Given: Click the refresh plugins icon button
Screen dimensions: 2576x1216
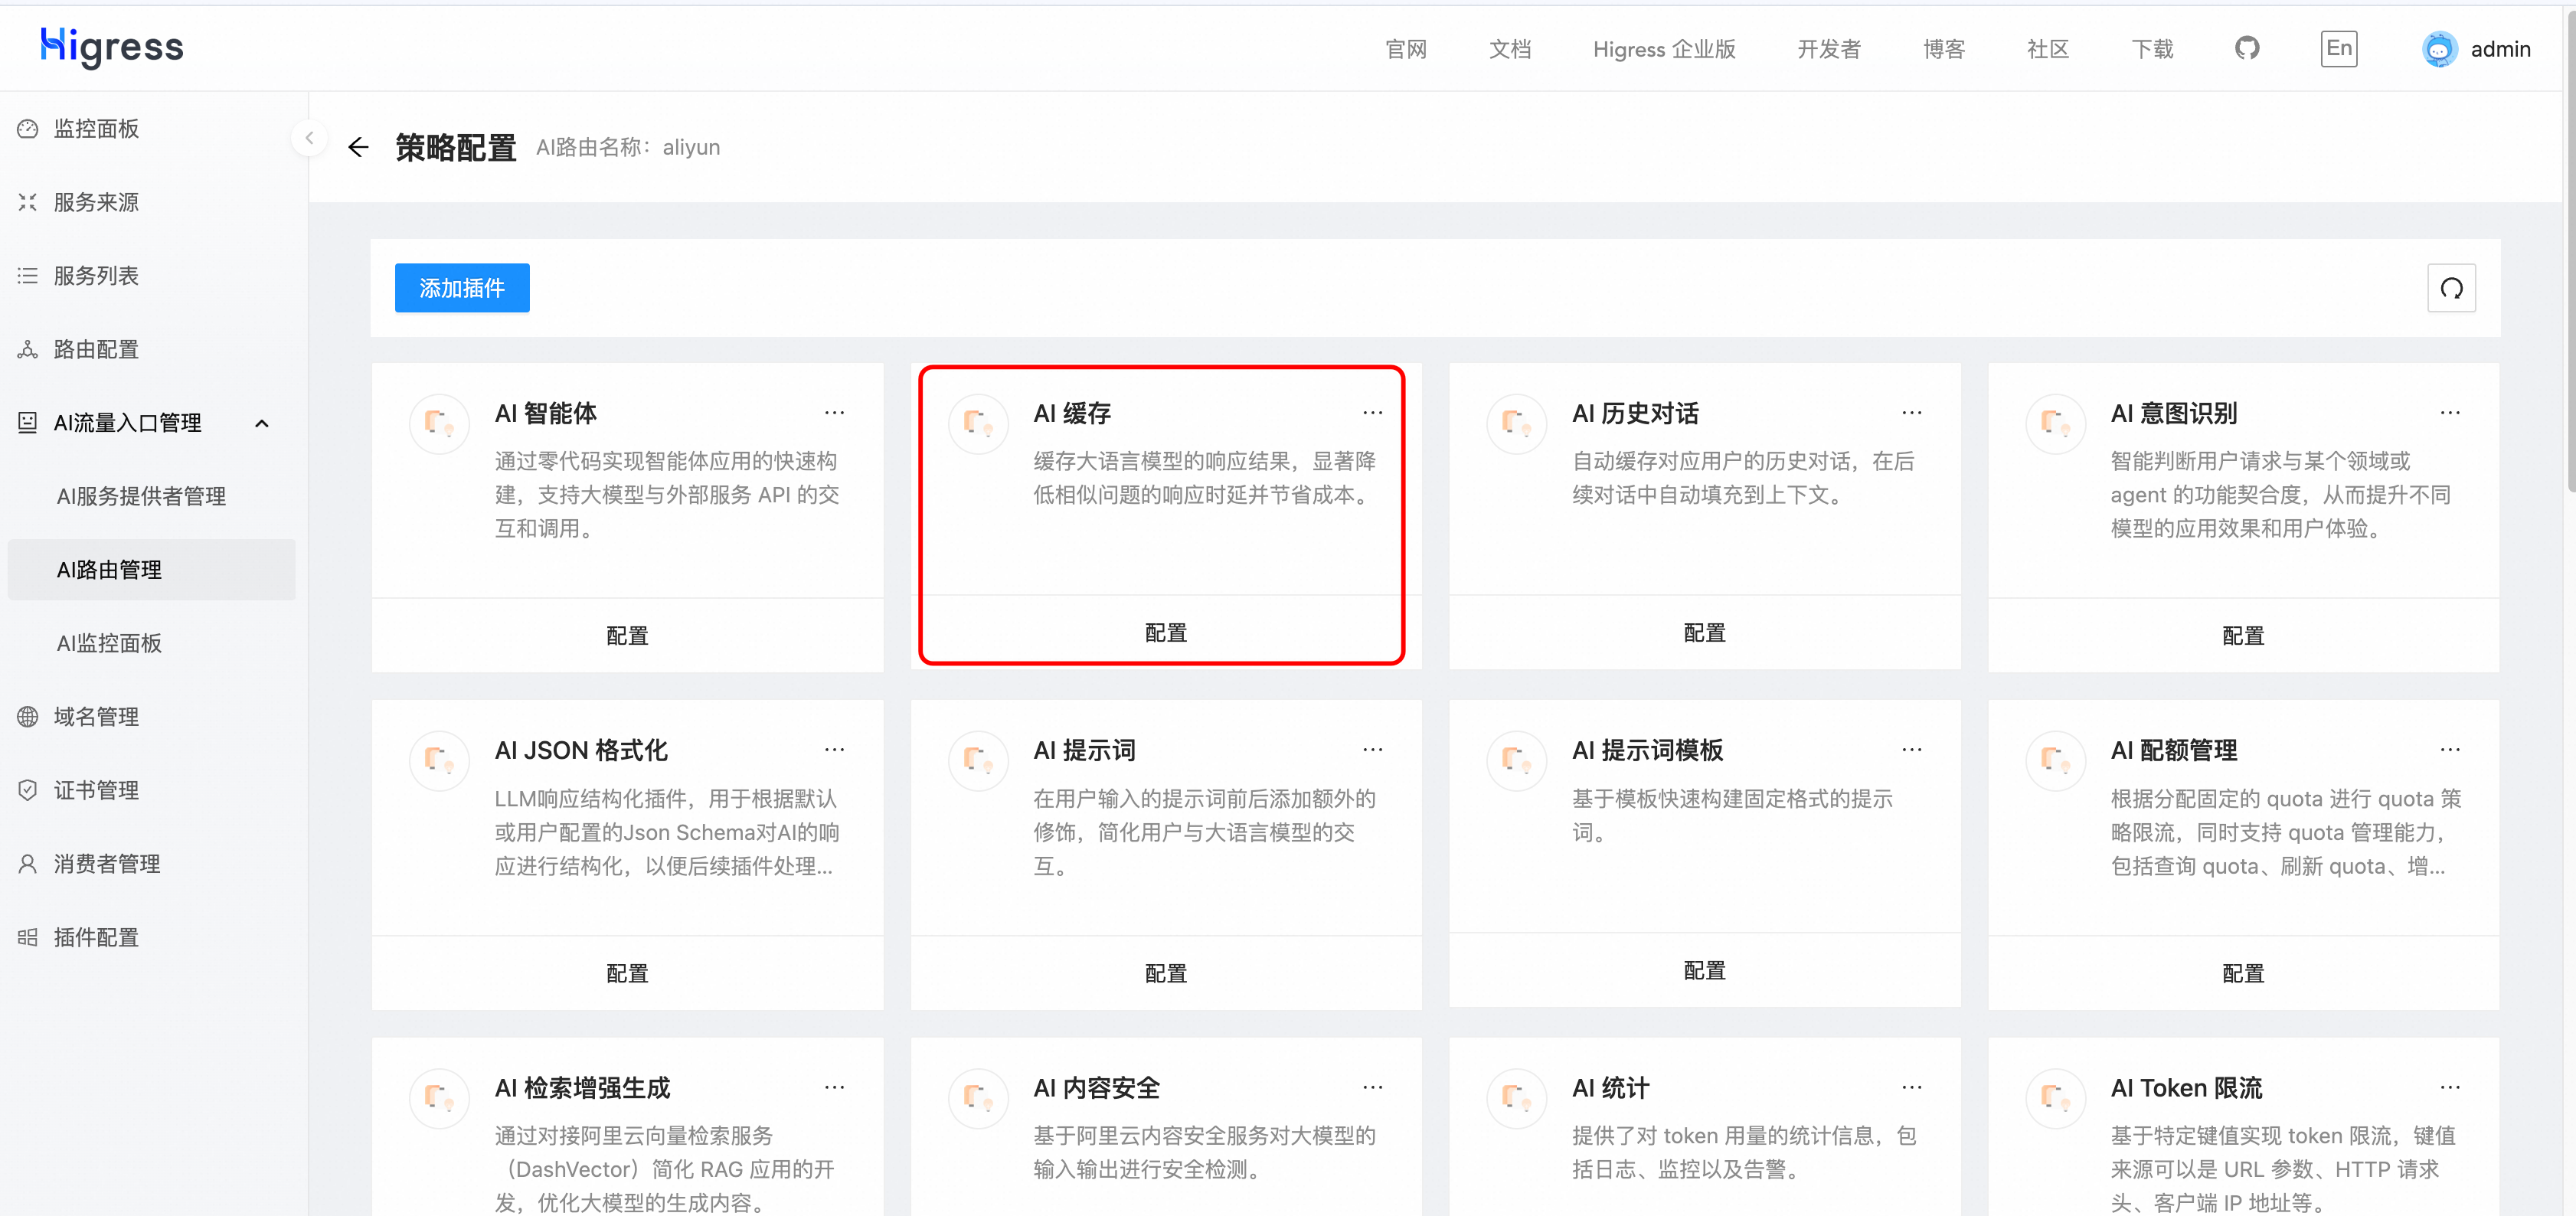Looking at the screenshot, I should click(2451, 289).
